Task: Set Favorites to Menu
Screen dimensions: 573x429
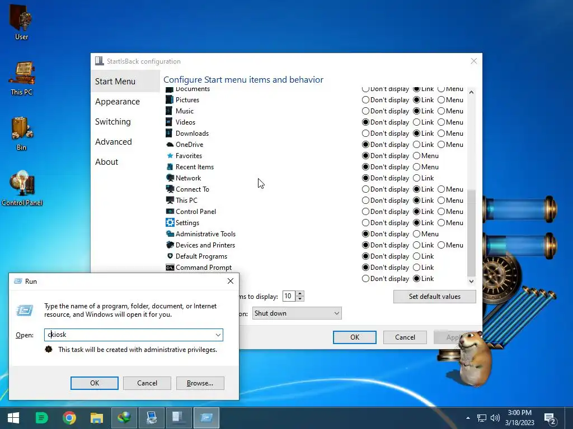Action: [416, 156]
